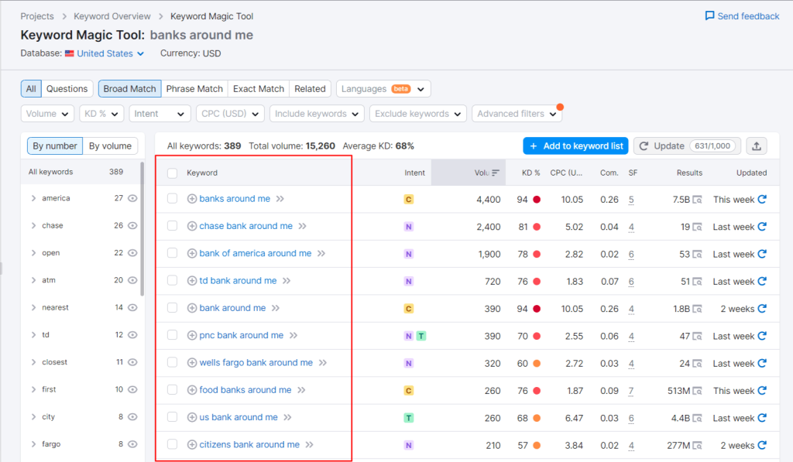The height and width of the screenshot is (462, 793).
Task: Refresh the 'food banks around me' row data
Action: (762, 390)
